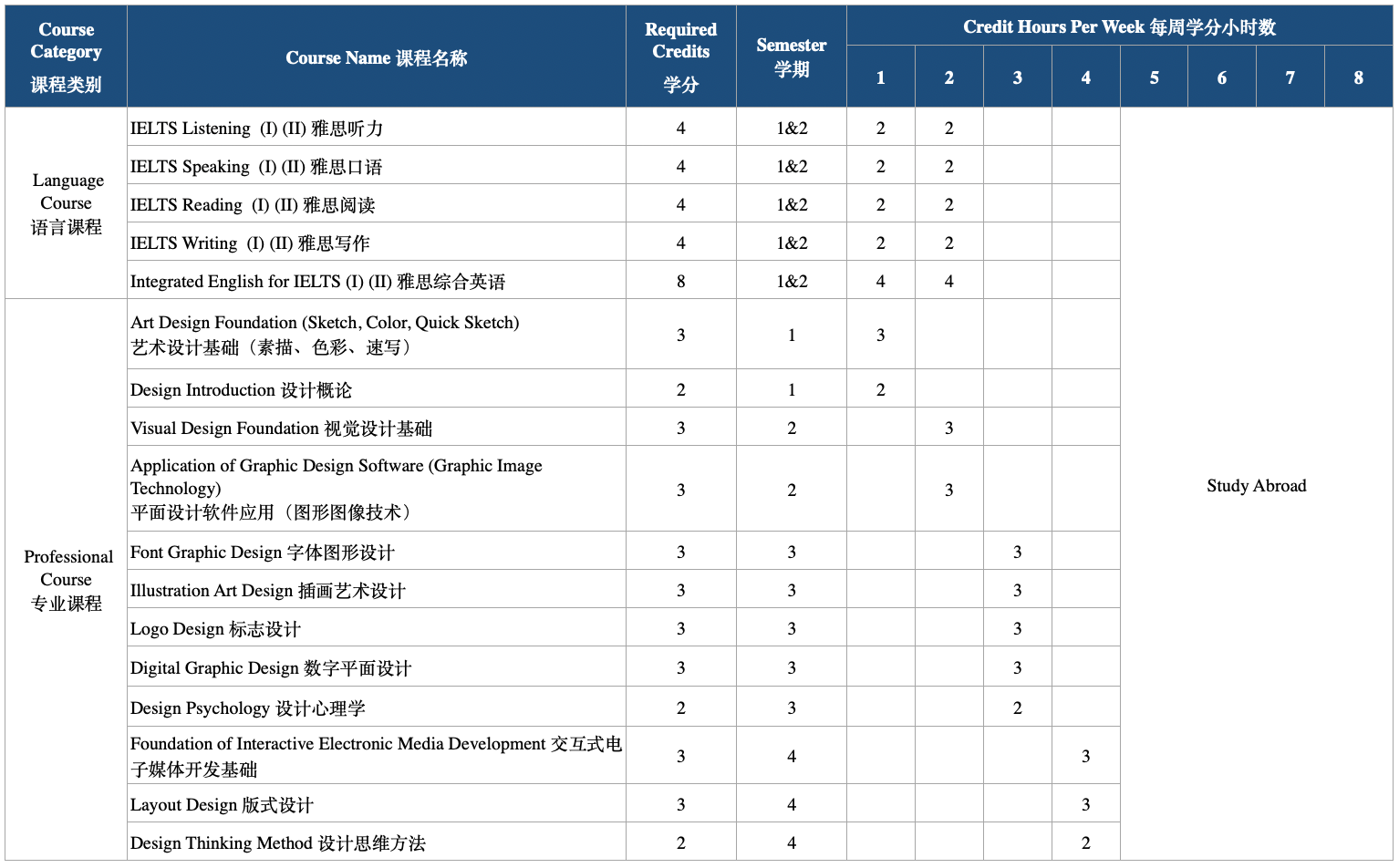Image resolution: width=1399 pixels, height=868 pixels.
Task: Click 'Visual Design Foundation 视觉设计基础'
Action: [x=377, y=428]
